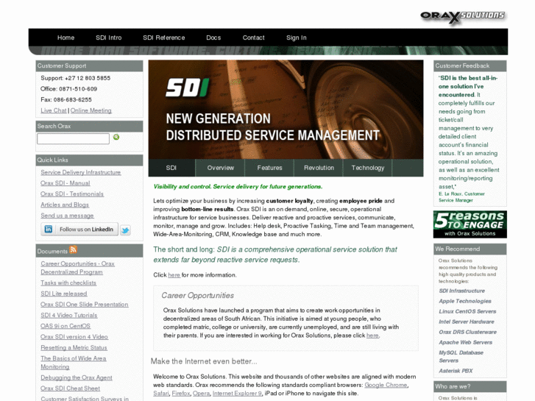Open the Apache Web Servers recommendation
Image resolution: width=535 pixels, height=401 pixels.
[x=465, y=342]
